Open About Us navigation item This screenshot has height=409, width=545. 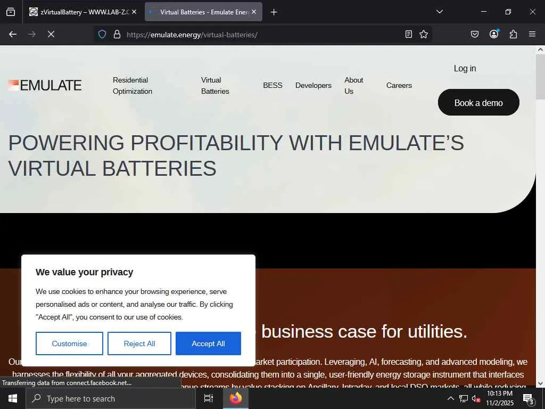(x=353, y=86)
